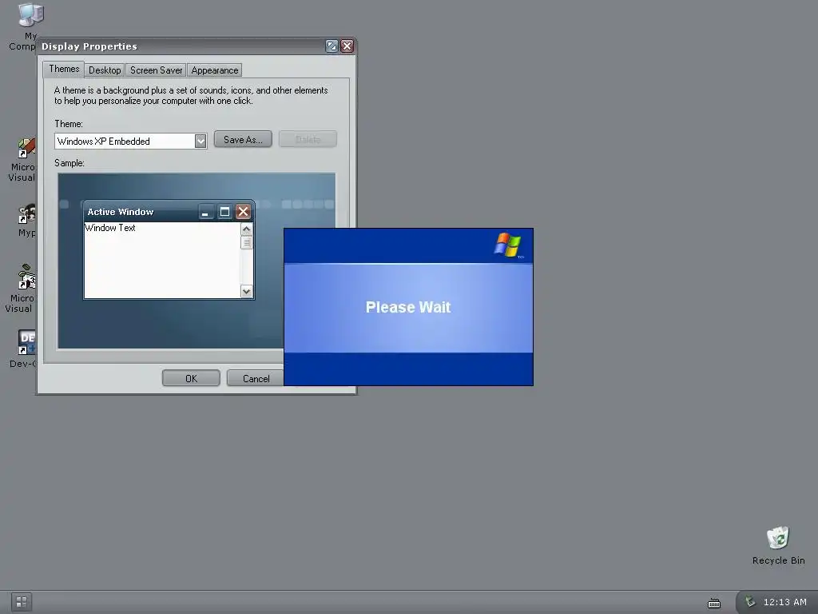Screen dimensions: 818x614
Task: Click the sample scrollbar down arrow
Action: point(246,291)
